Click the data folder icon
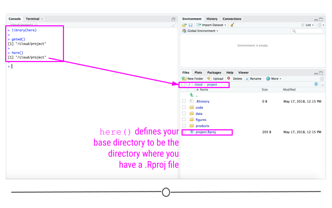Screen dimensions: 332x208 [x=192, y=113]
